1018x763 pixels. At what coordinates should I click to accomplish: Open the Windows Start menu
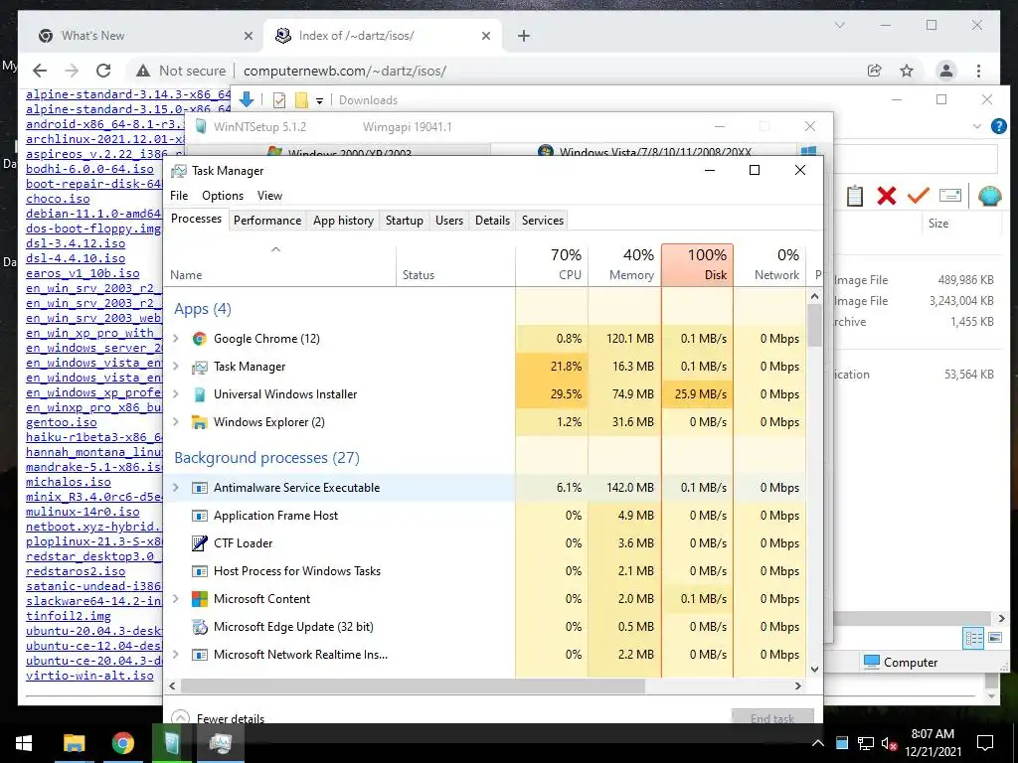[24, 743]
